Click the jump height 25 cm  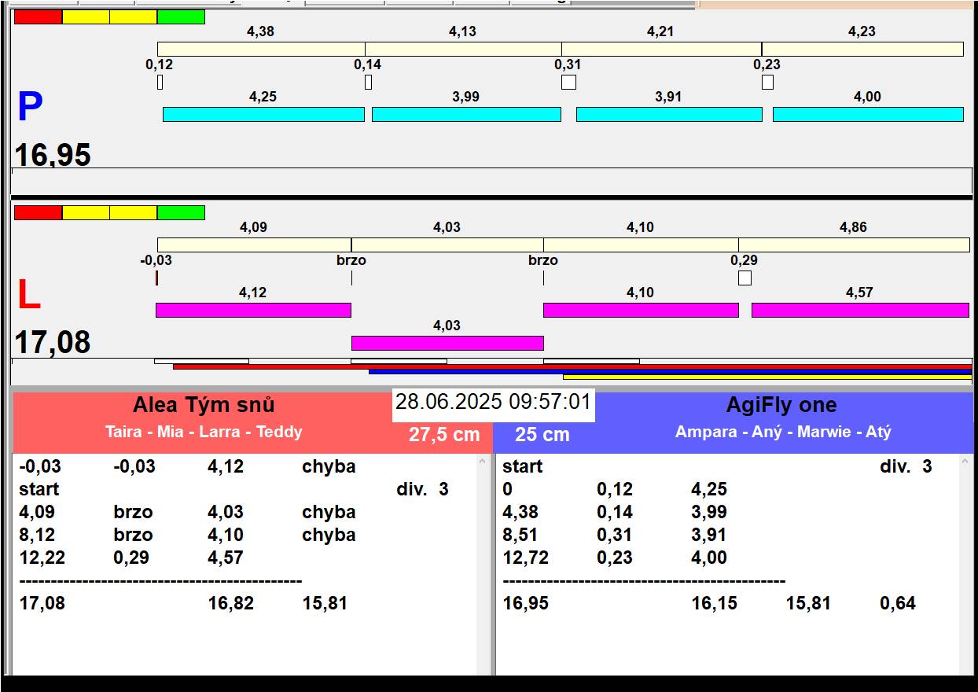(542, 435)
